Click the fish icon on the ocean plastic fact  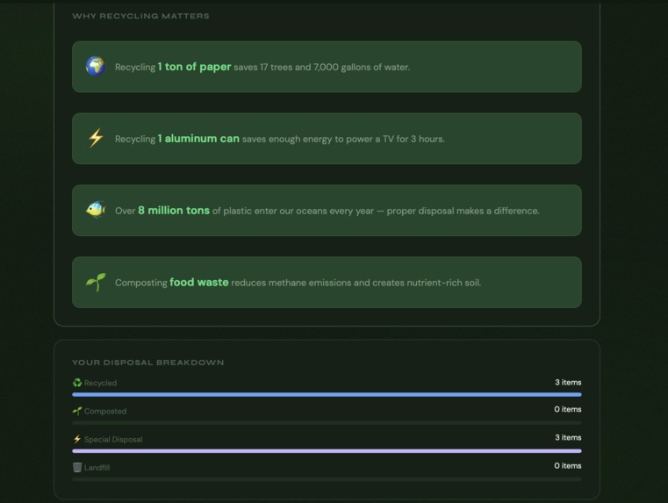[x=96, y=210]
